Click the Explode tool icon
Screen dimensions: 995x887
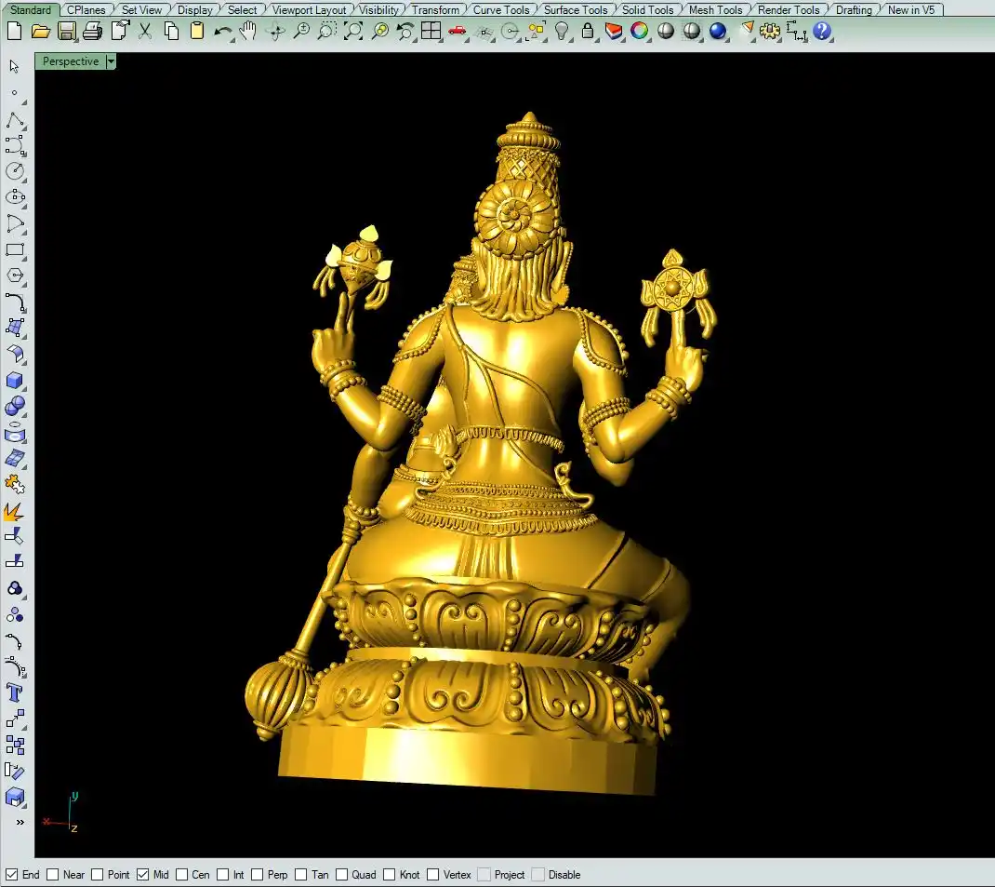15,511
